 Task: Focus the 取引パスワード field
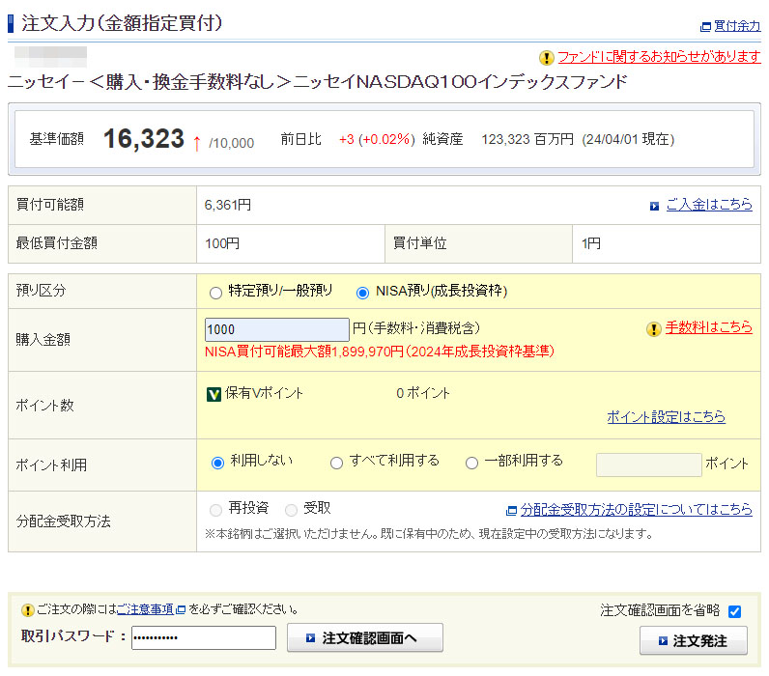[x=203, y=638]
